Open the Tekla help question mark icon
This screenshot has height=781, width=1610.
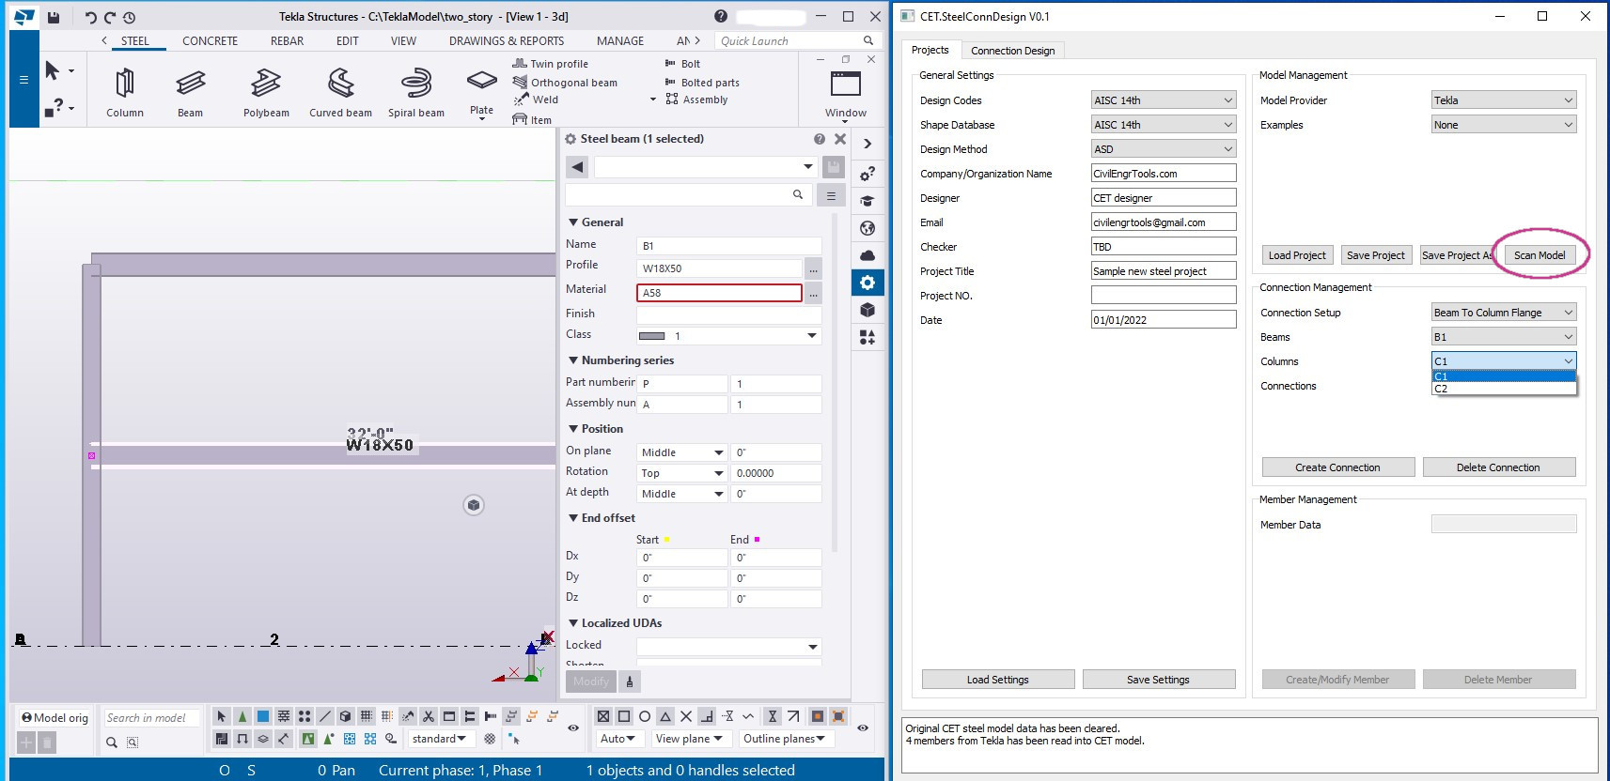click(721, 16)
